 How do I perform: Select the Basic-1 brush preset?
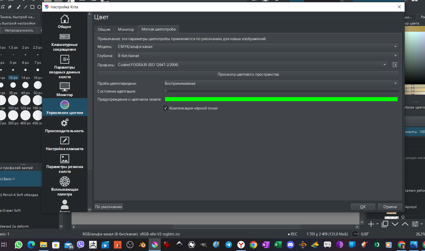[x=21, y=179]
